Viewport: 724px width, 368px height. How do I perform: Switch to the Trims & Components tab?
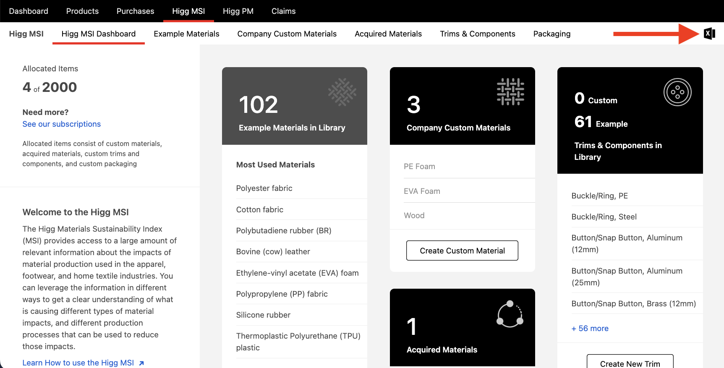478,34
